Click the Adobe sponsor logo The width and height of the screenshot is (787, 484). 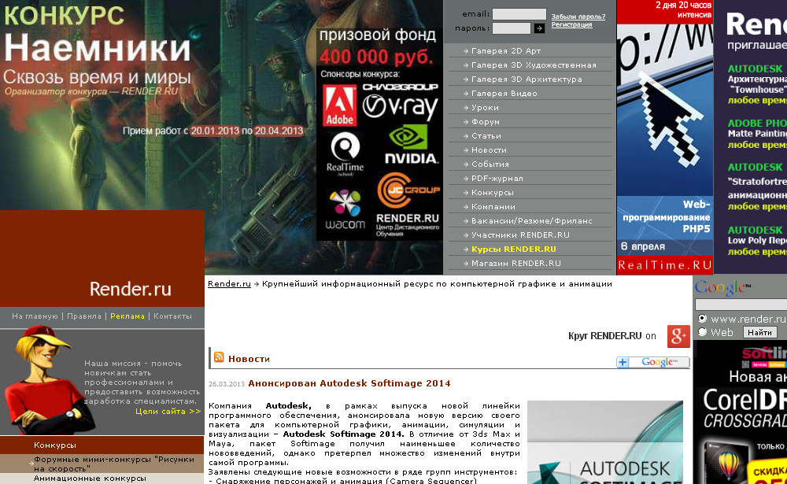[339, 105]
